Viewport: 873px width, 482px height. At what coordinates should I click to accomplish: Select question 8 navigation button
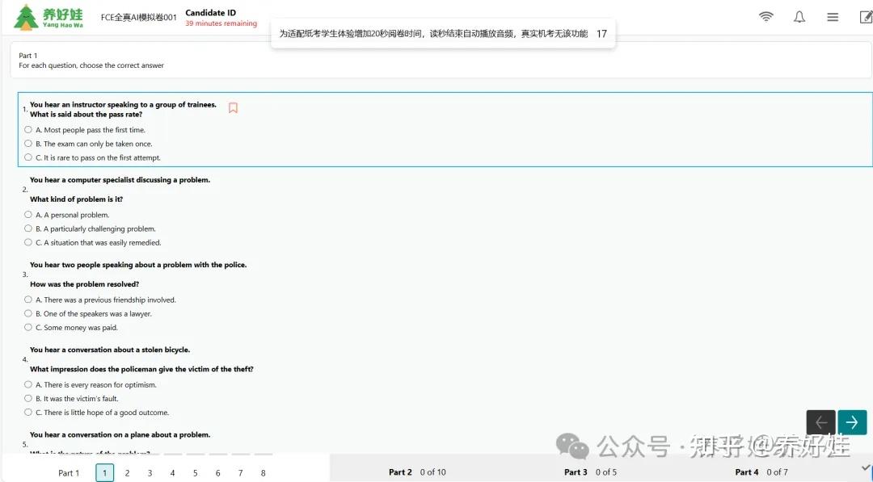pos(263,472)
